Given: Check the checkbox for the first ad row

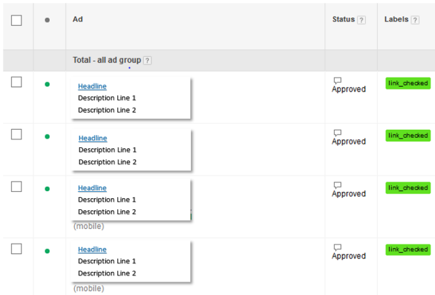Looking at the screenshot, I should click(x=16, y=82).
